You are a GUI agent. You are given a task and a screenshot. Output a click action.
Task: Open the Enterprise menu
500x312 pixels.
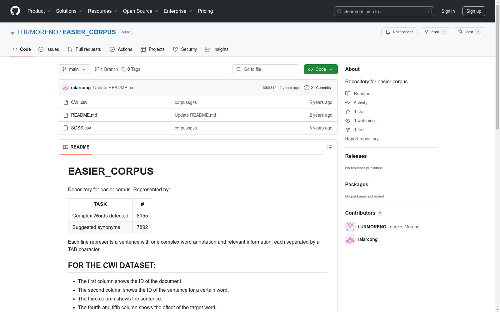pyautogui.click(x=178, y=11)
